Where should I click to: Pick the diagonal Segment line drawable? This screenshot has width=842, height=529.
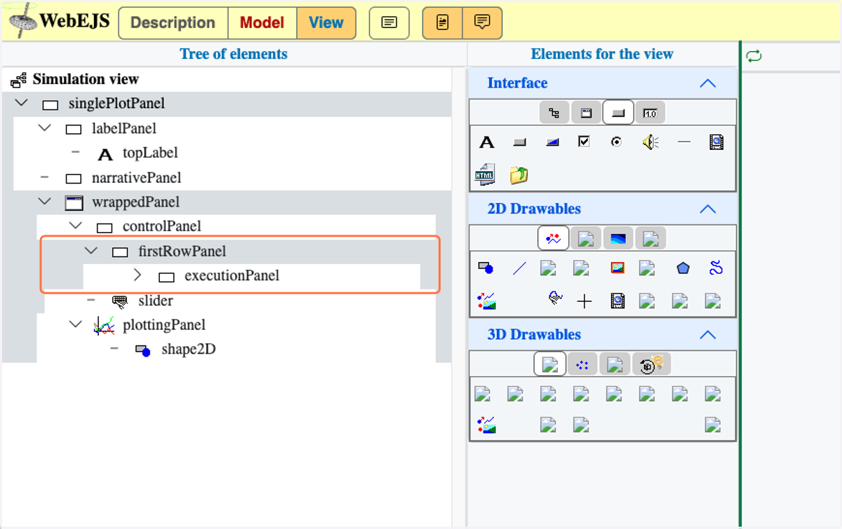(519, 268)
